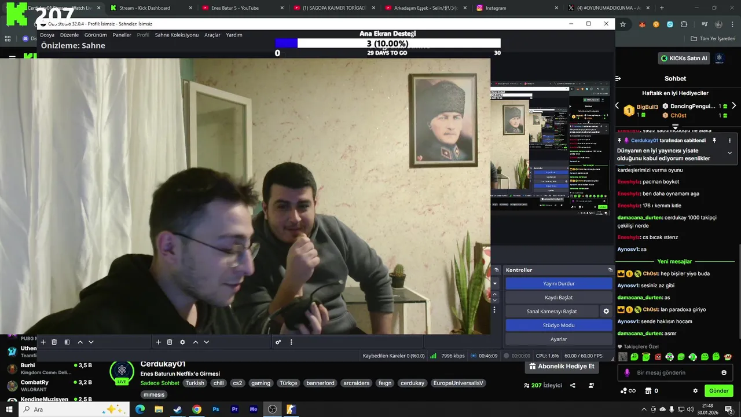Screen dimensions: 741x417
Task: Send chat message with Gönder
Action: click(718, 391)
